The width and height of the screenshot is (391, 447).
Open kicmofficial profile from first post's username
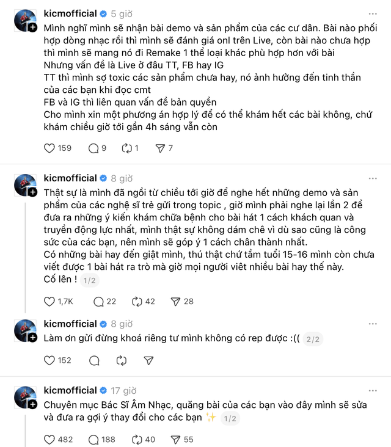(x=70, y=13)
